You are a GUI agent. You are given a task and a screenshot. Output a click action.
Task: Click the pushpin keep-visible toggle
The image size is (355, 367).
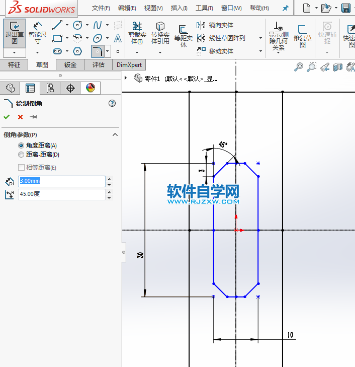point(33,117)
